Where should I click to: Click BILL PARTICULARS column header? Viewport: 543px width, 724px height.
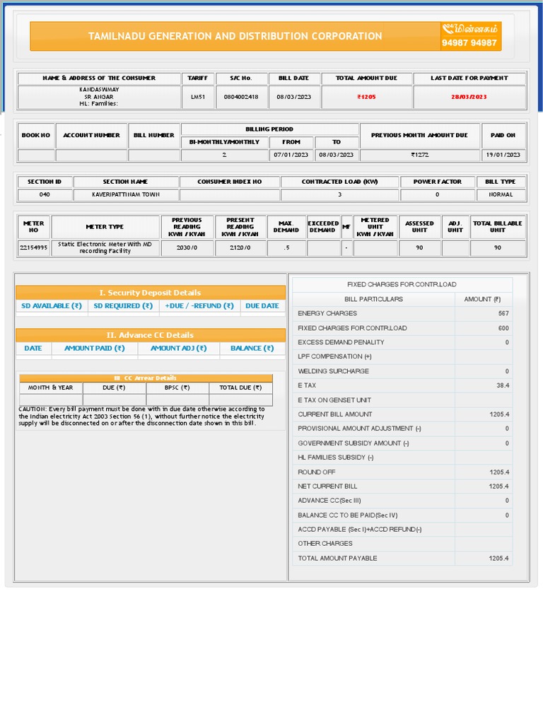tap(373, 299)
